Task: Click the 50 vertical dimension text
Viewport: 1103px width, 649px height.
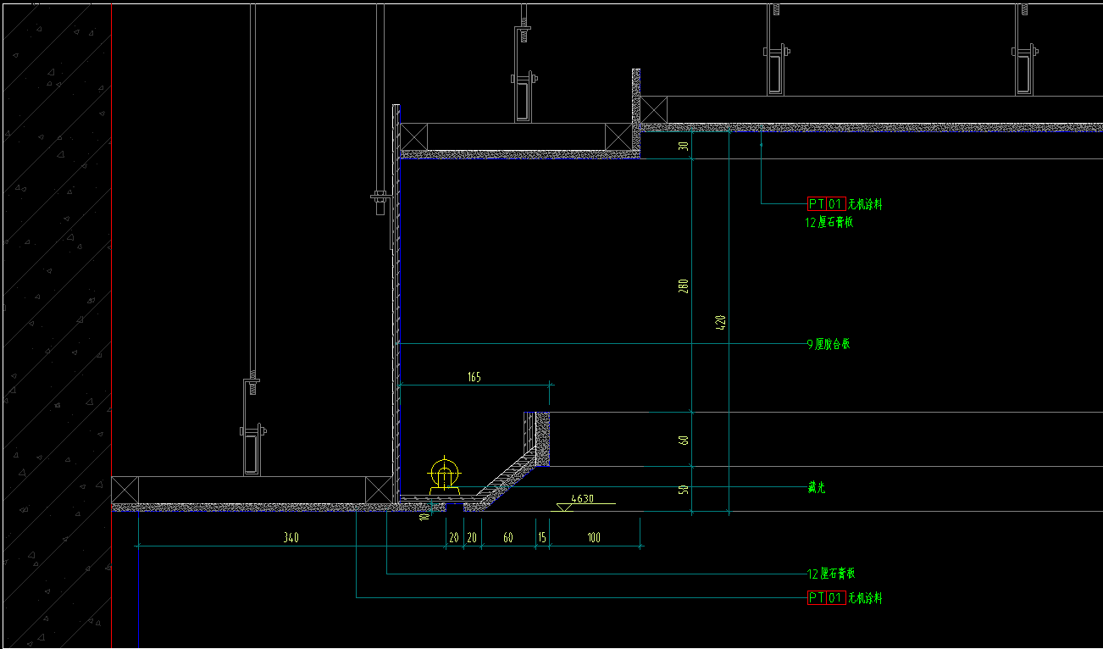Action: 684,490
